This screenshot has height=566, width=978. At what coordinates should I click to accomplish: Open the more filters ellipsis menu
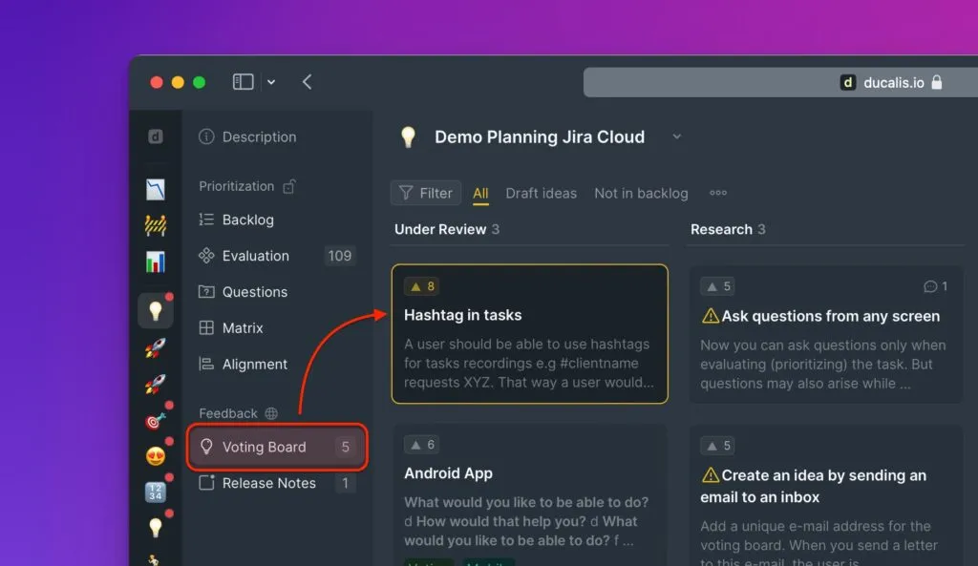(x=718, y=193)
